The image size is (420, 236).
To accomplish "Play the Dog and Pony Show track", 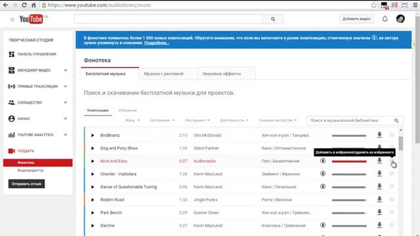I will tap(93, 148).
